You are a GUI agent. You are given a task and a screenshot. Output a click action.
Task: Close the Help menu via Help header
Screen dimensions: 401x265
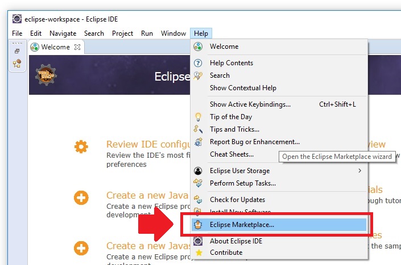(201, 33)
